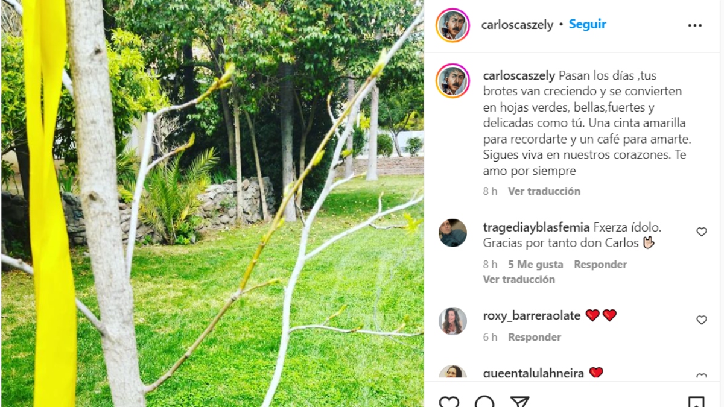Like queentalulahneira's comment with the heart
Viewport: 724px width, 407px height.
pos(702,376)
